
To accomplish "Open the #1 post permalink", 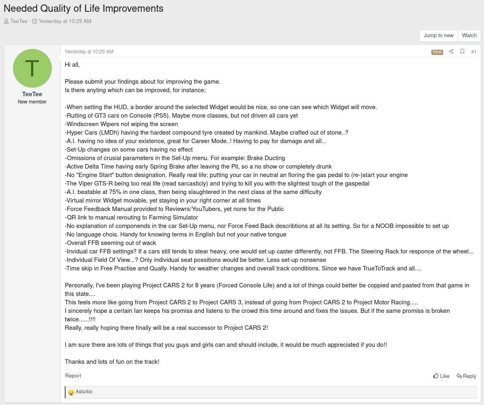I will point(473,52).
